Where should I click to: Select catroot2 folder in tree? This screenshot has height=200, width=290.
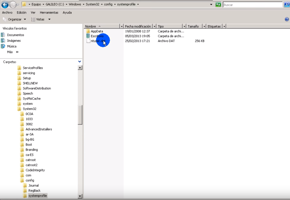(x=31, y=165)
